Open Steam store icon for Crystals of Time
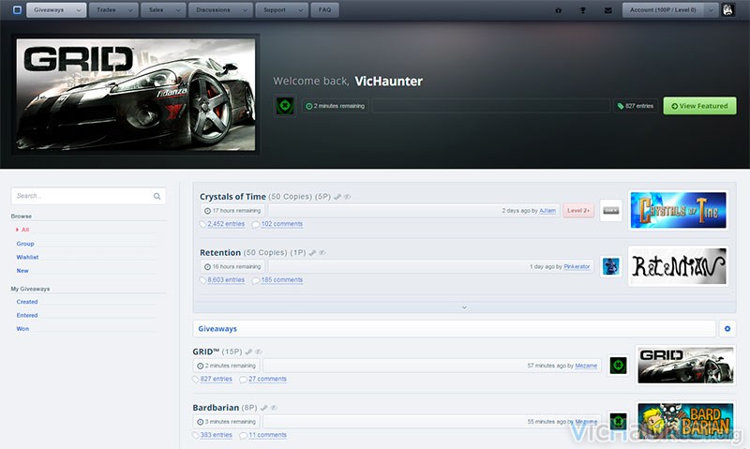Screen dimensions: 750x449 [337, 197]
